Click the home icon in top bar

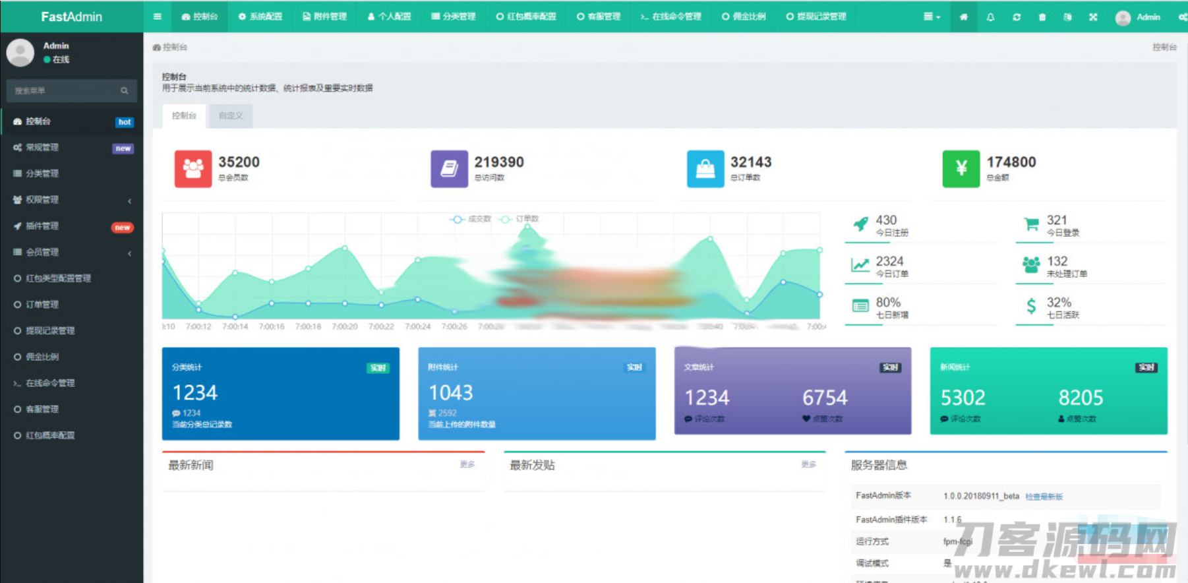tap(964, 17)
